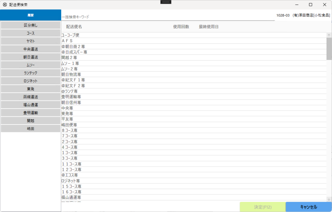Pick the ムソー２専 row
The height and width of the screenshot is (212, 332).
[x=194, y=69]
